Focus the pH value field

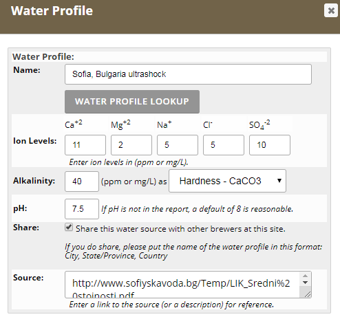click(82, 209)
